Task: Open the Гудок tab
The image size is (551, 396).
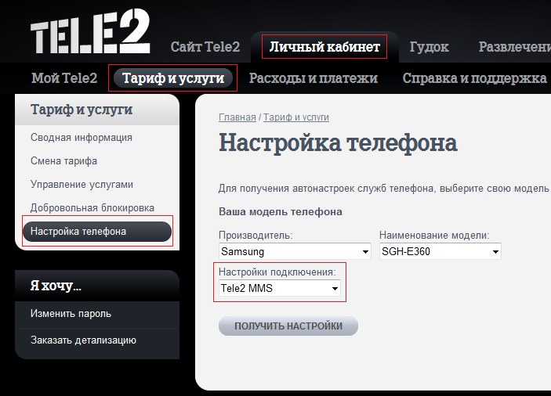Action: (x=429, y=47)
